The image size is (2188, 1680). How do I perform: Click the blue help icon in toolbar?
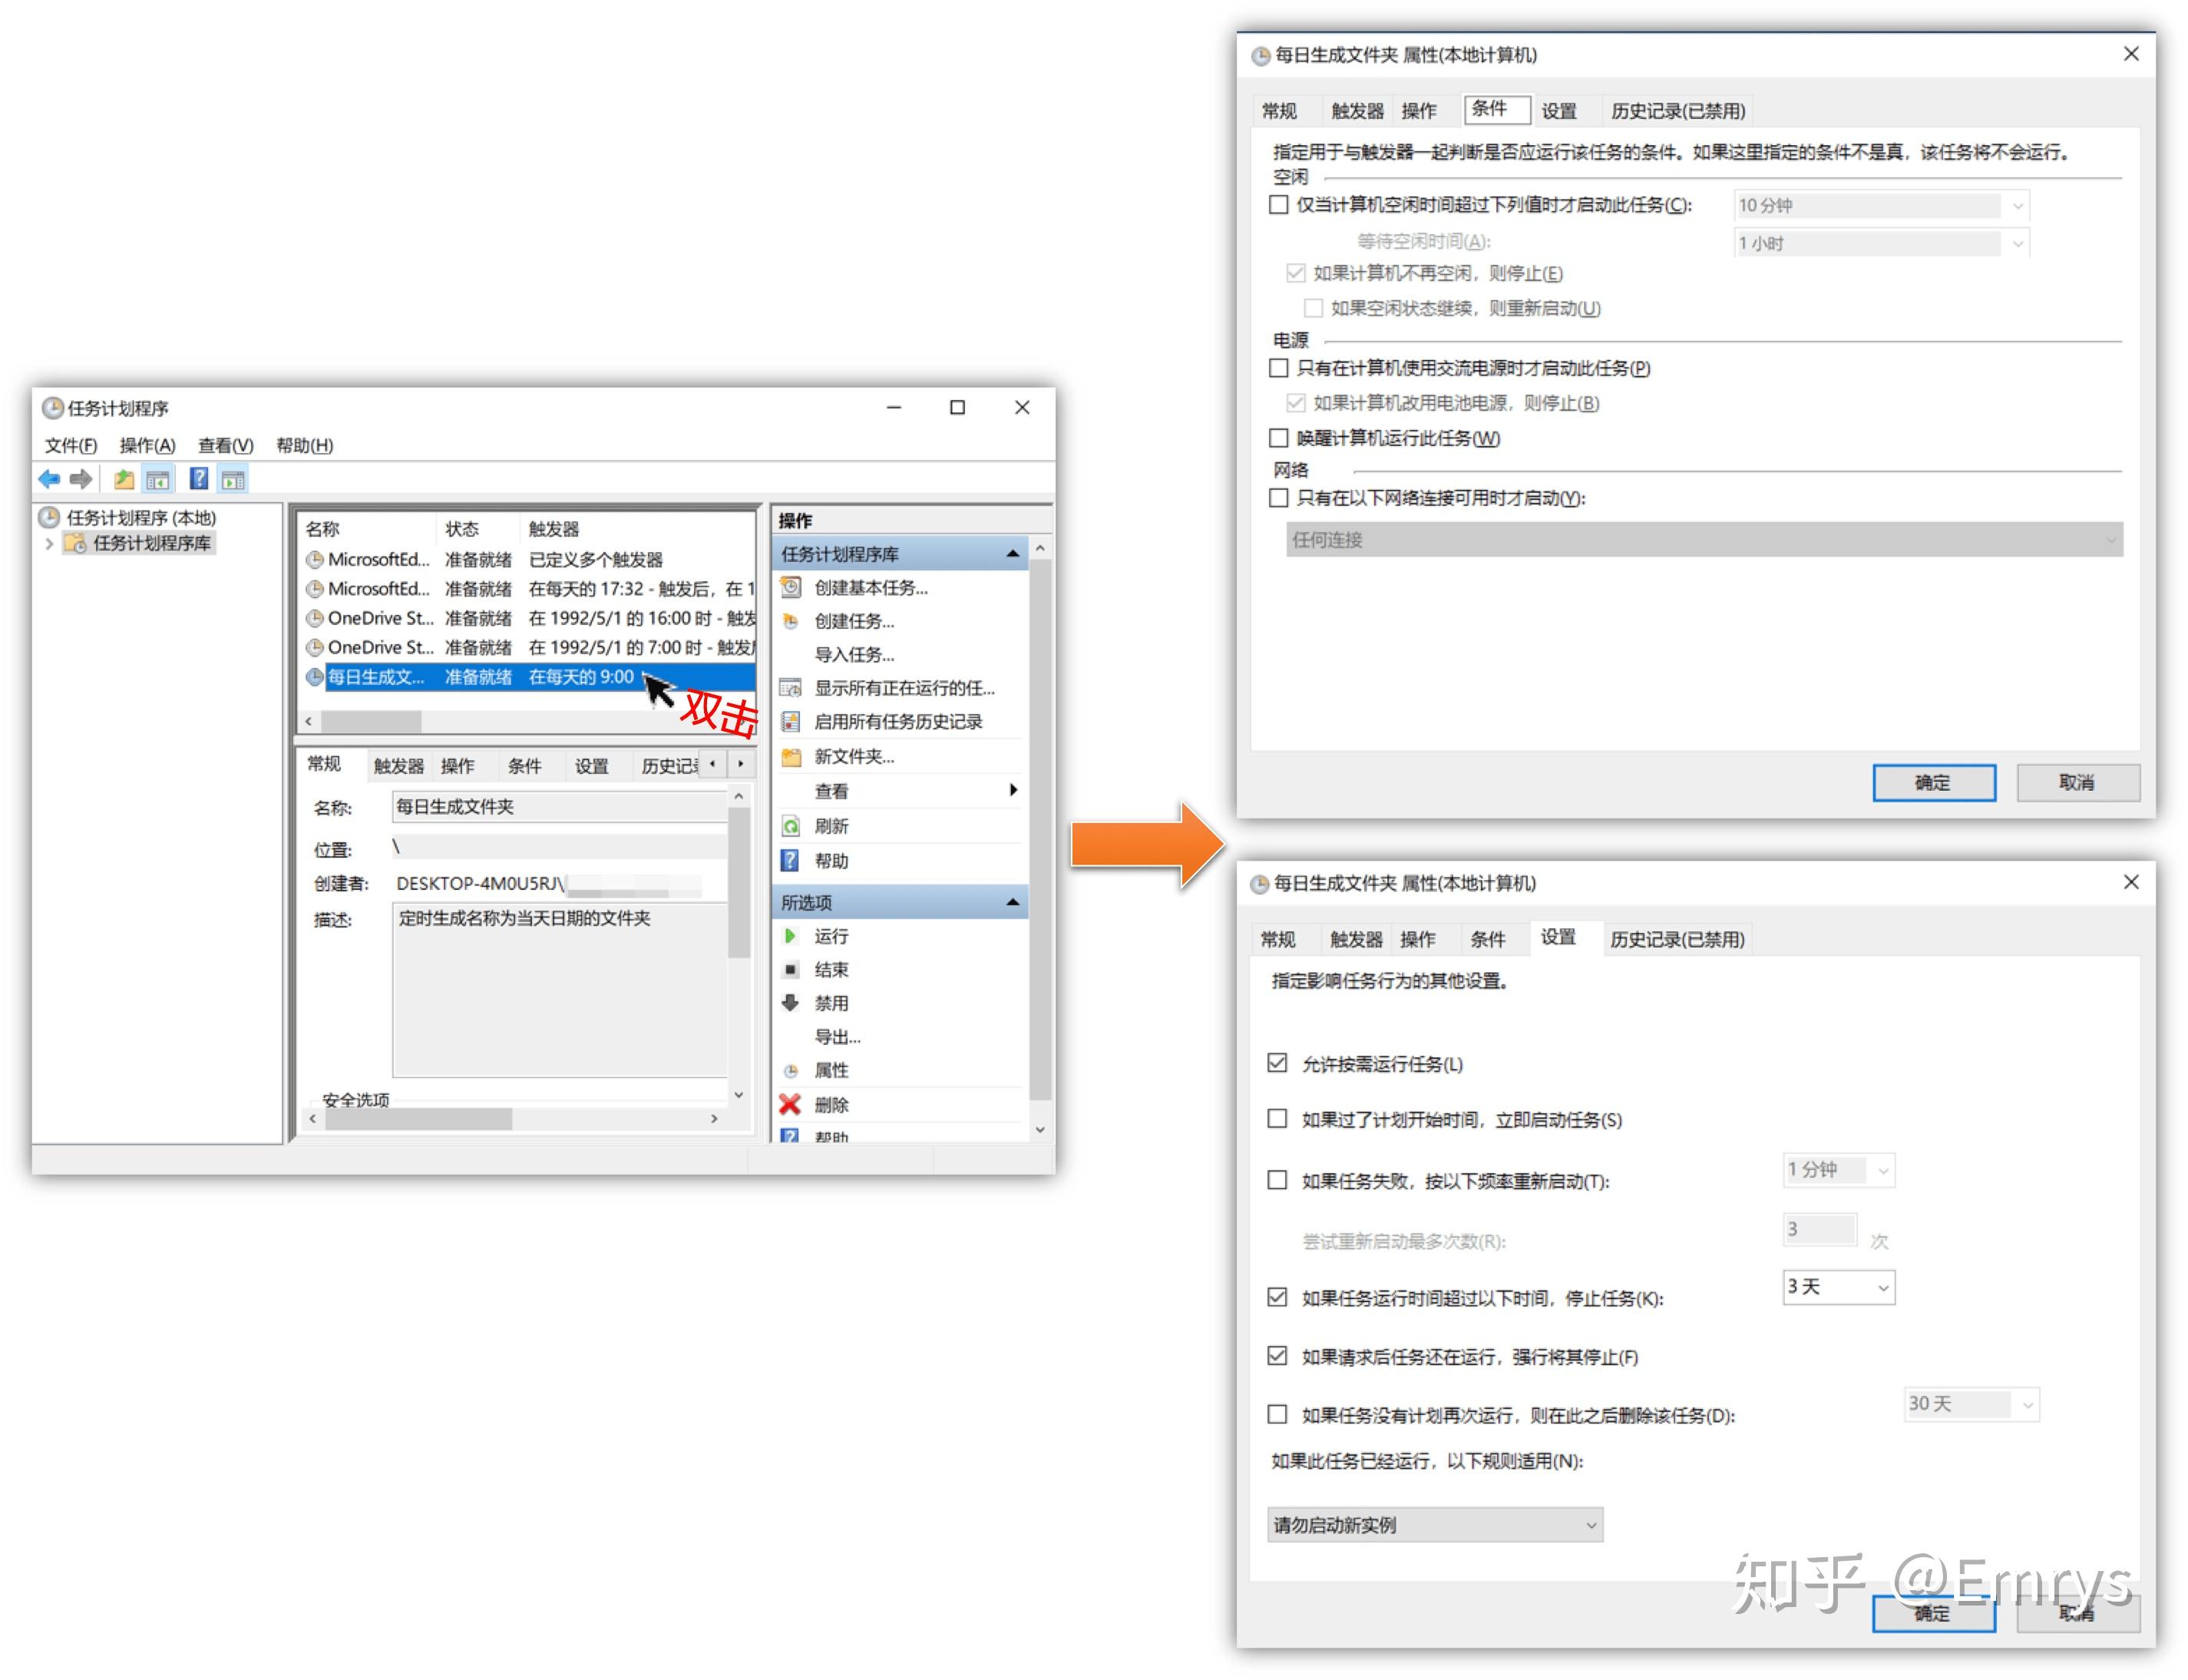199,479
